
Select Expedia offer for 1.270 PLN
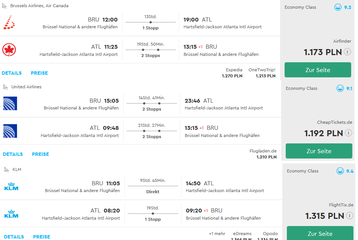232,73
